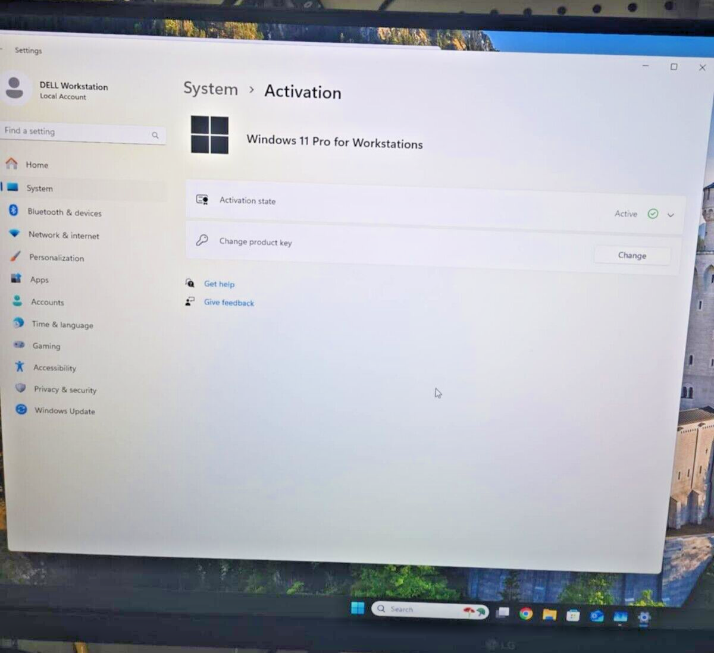714x653 pixels.
Task: Click the Change product key button
Action: [632, 255]
